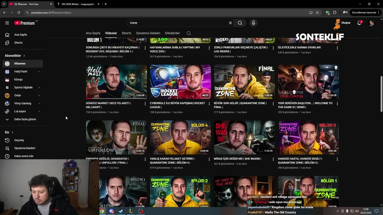Open HolyThoth subscription channel
This screenshot has height=215, width=383.
(x=23, y=72)
